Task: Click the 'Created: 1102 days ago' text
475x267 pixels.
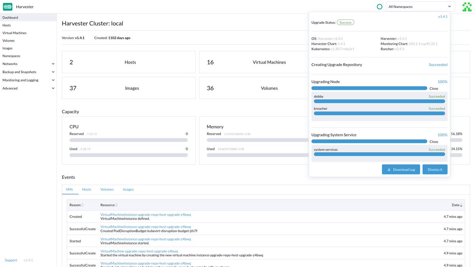Action: tap(112, 38)
